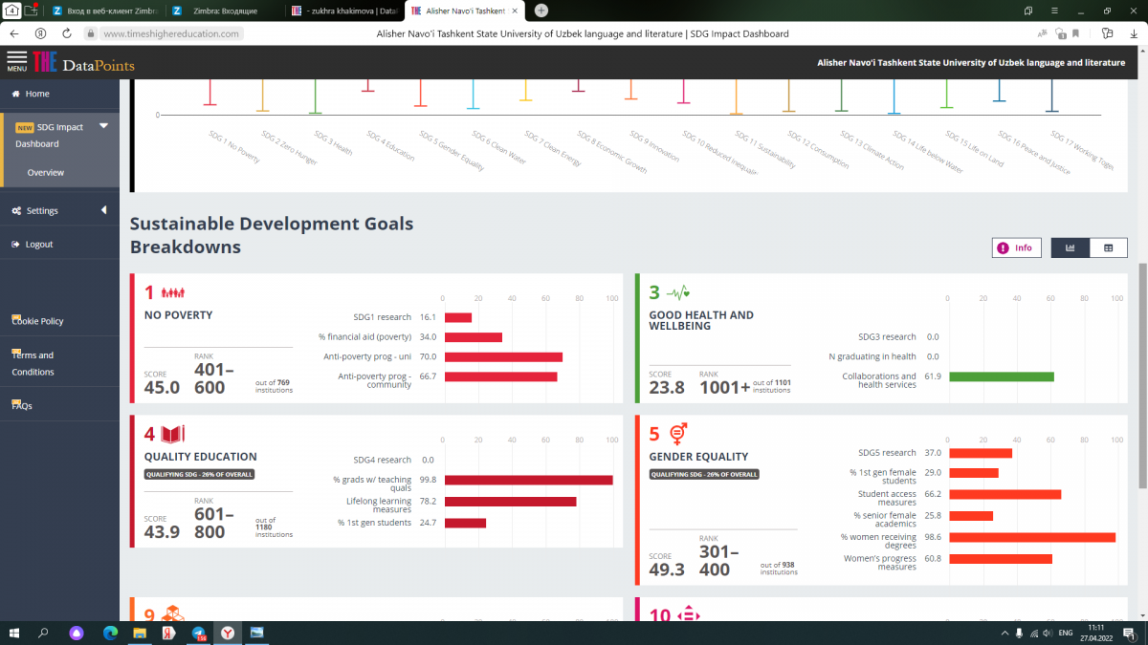Click the Anti-poverty prog - uni bar
1148x645 pixels.
[x=503, y=356]
